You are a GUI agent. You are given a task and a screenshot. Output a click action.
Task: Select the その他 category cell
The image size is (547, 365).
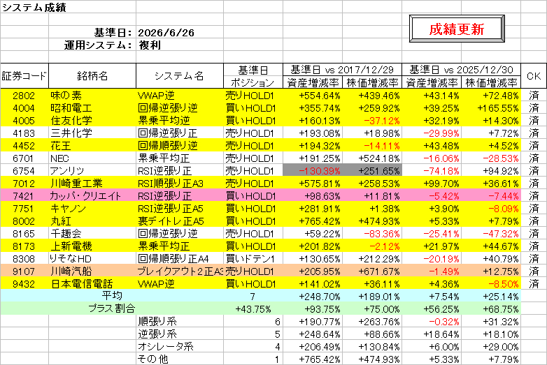tap(180, 359)
